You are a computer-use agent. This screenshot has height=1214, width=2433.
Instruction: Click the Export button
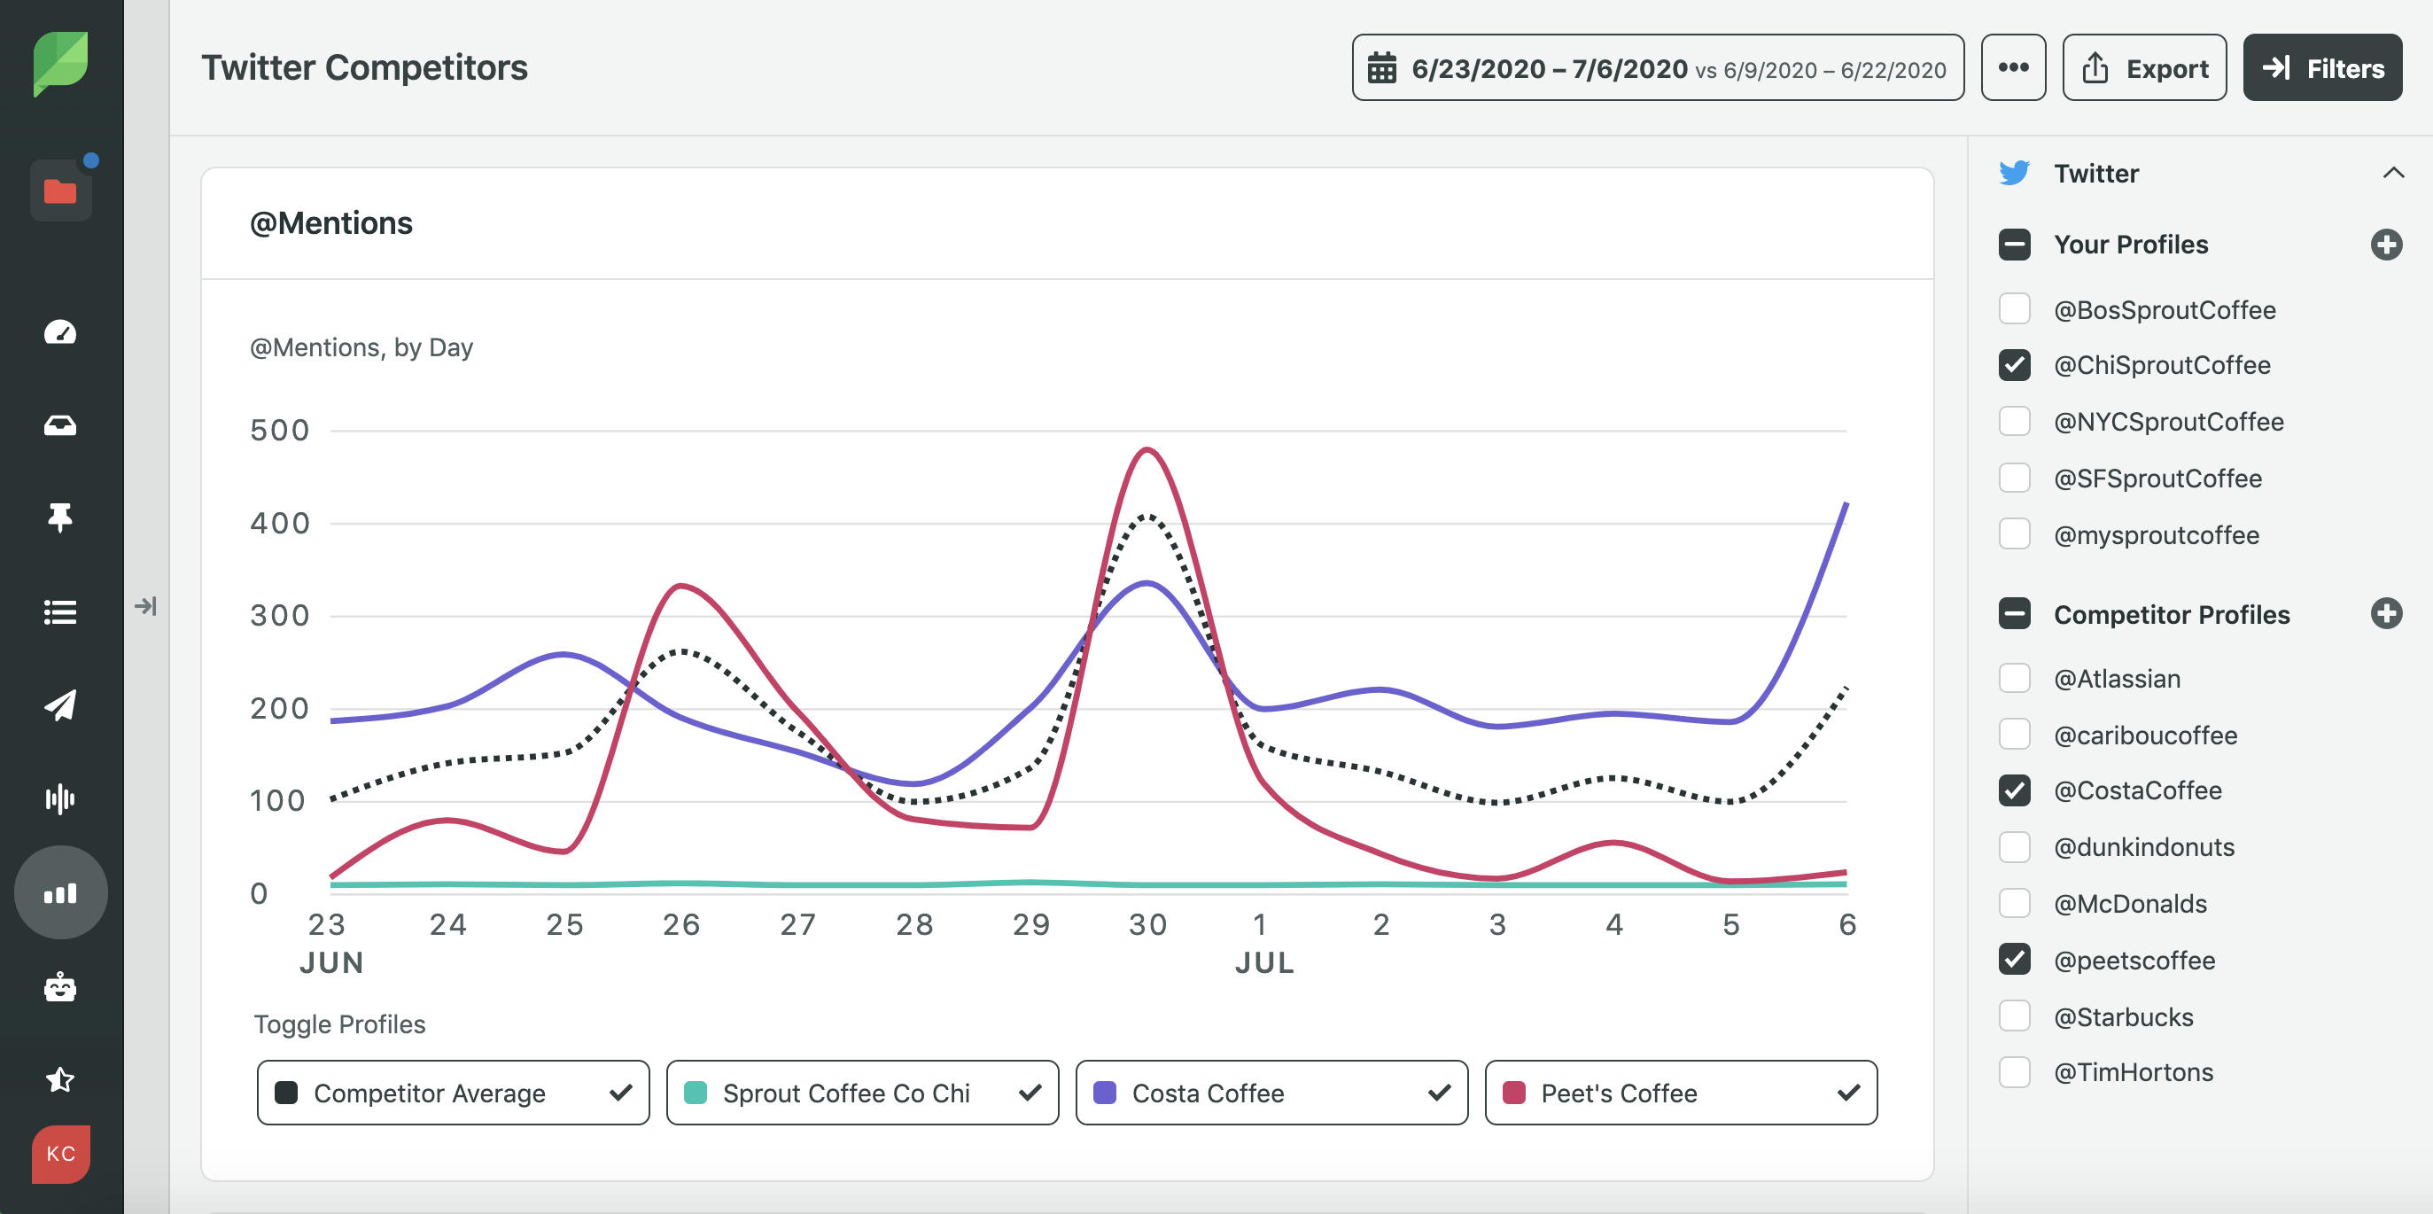[x=2144, y=67]
